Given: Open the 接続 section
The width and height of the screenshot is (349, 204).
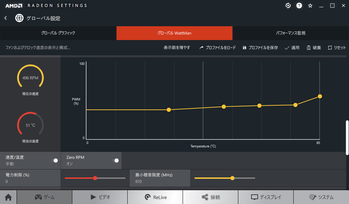Looking at the screenshot, I should 211,197.
